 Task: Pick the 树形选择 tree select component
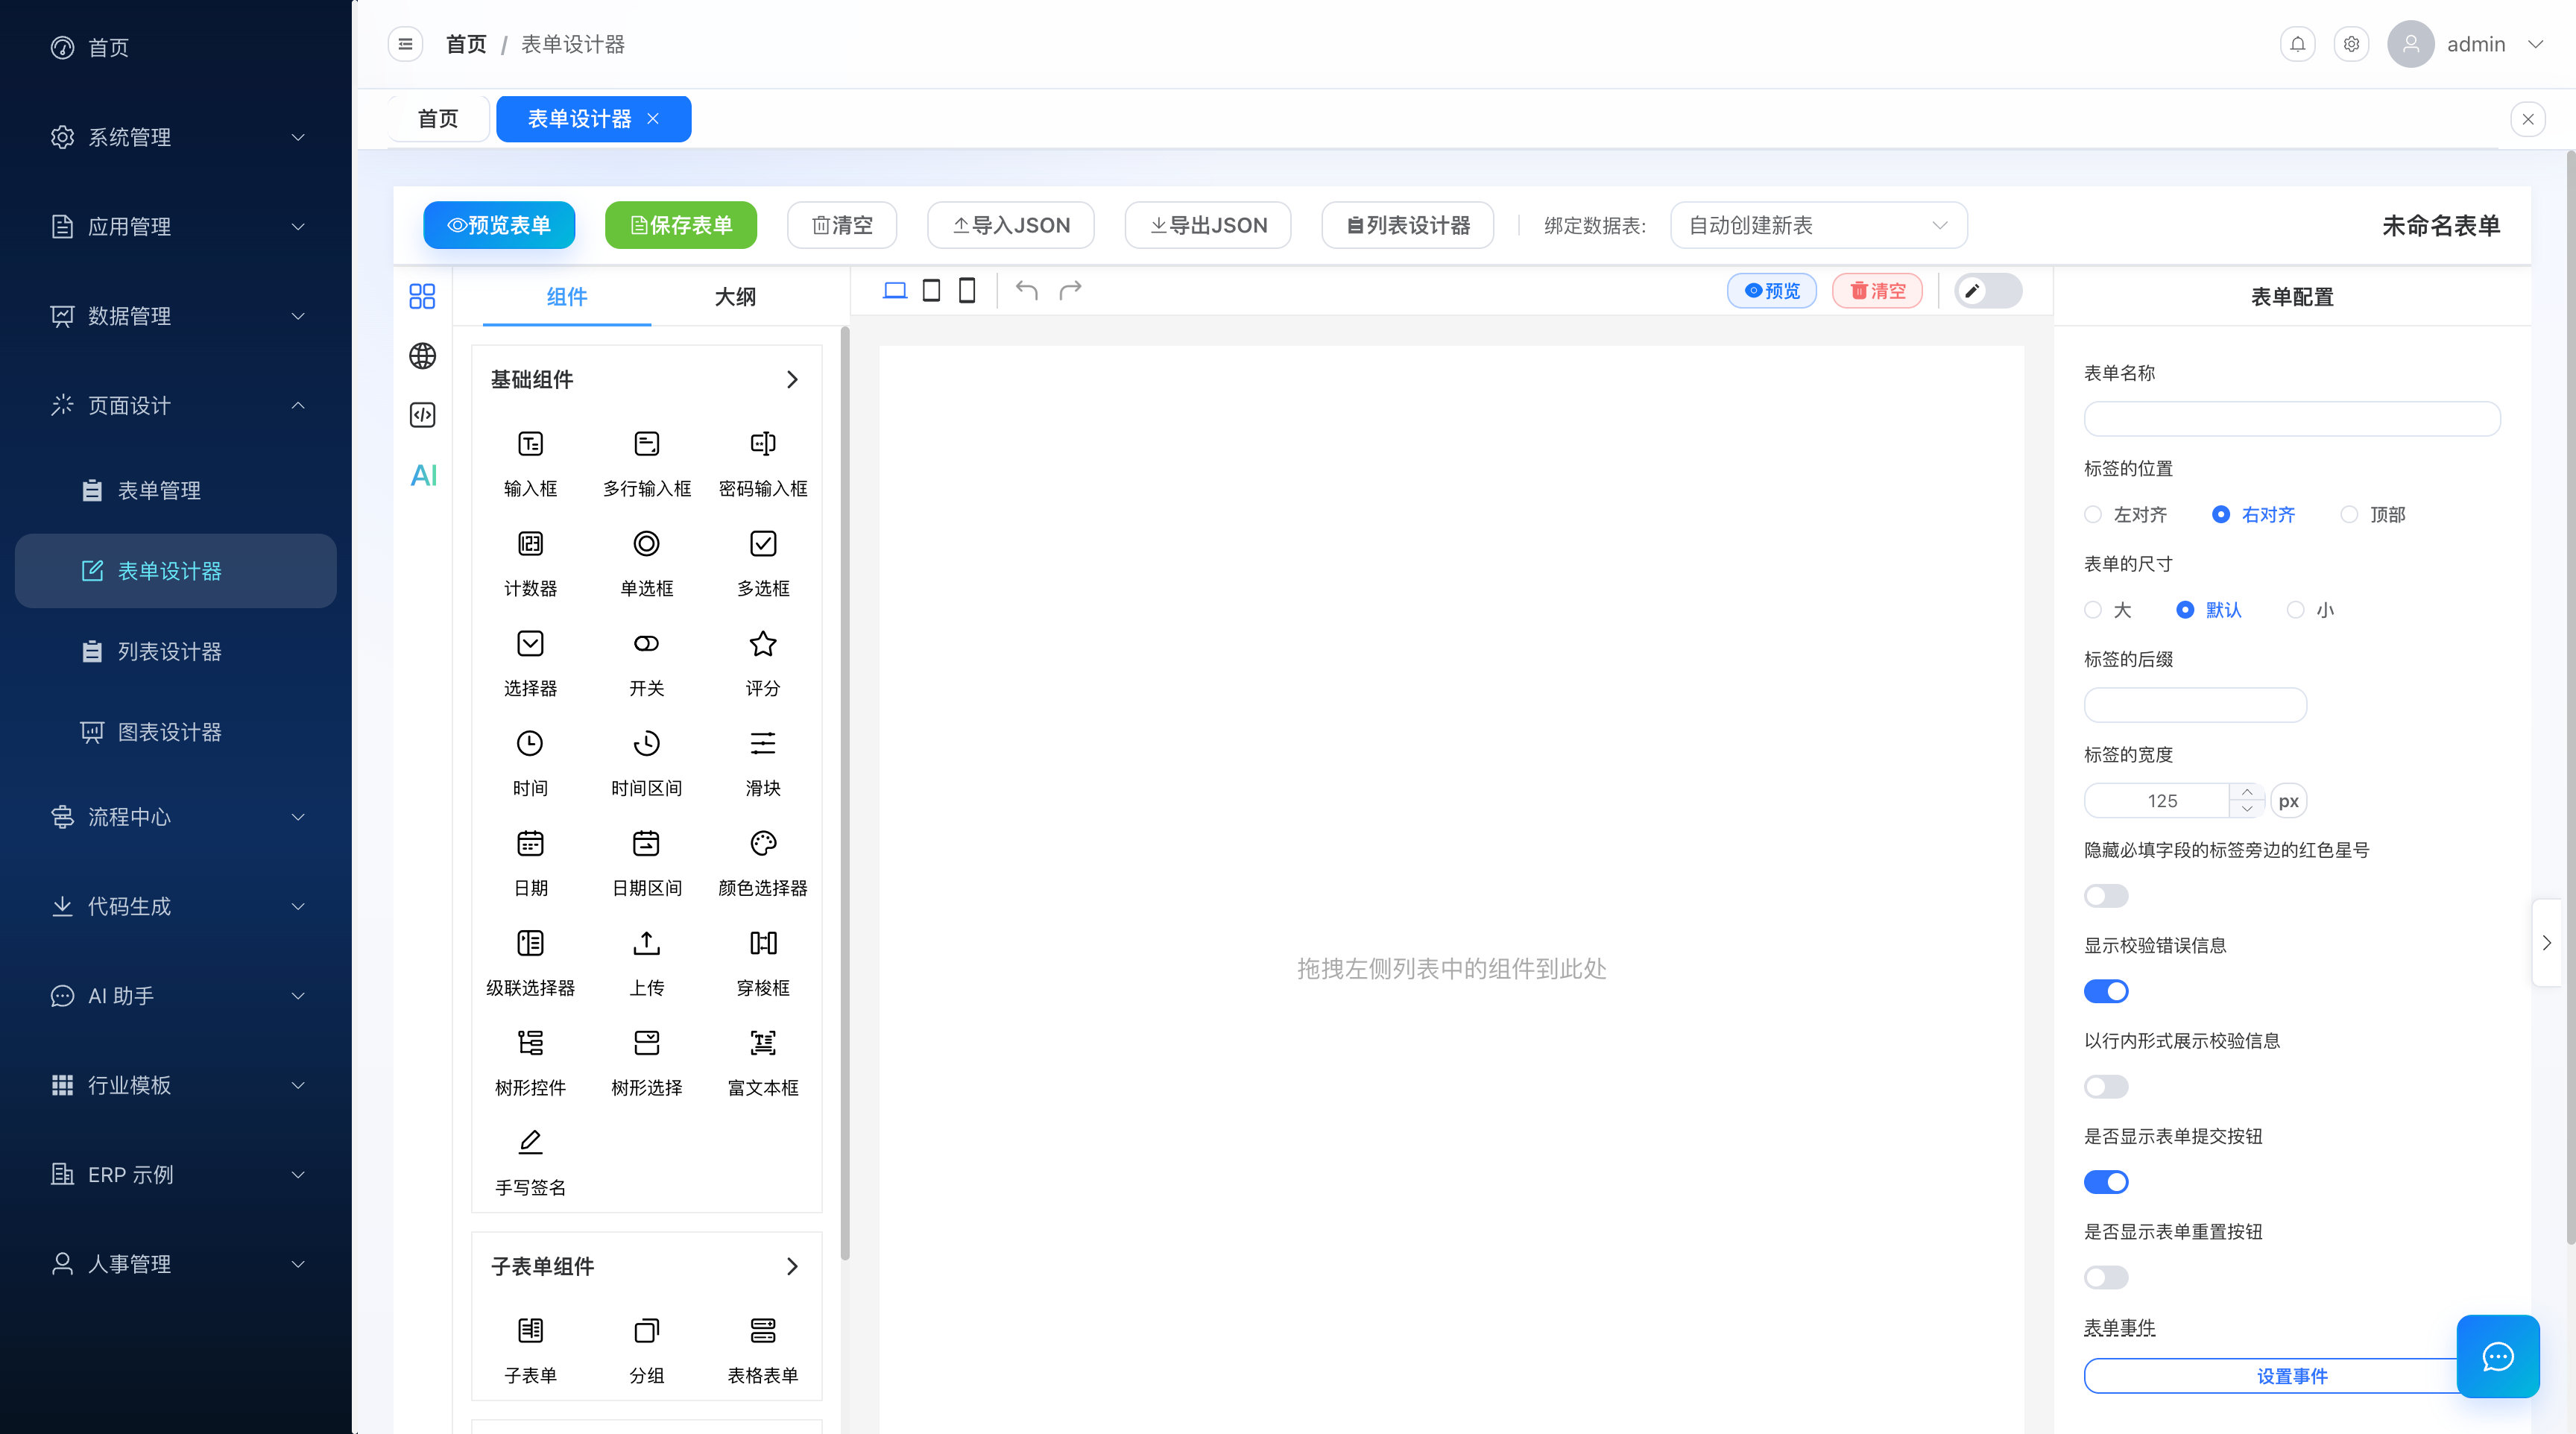(647, 1063)
